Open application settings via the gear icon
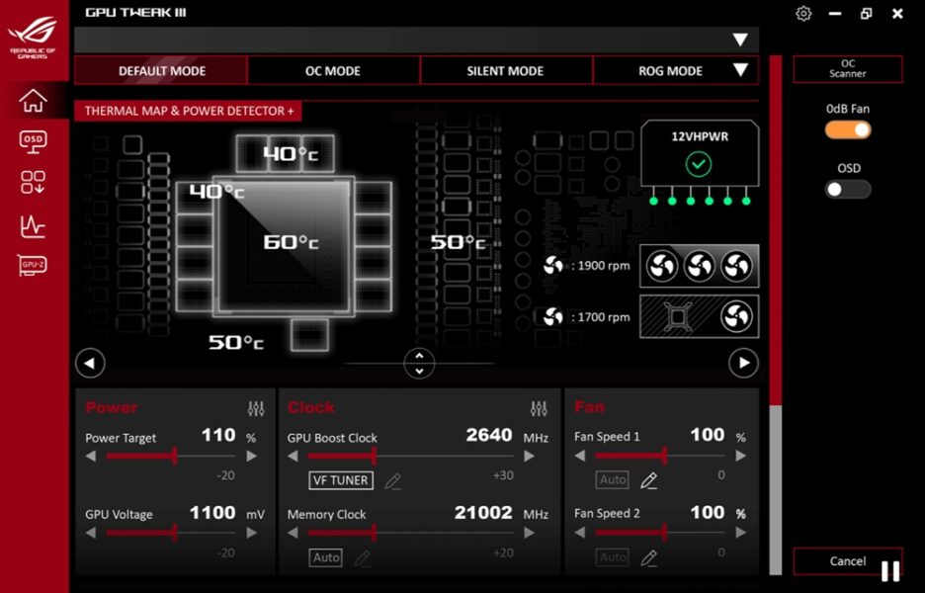Image resolution: width=925 pixels, height=593 pixels. (803, 14)
